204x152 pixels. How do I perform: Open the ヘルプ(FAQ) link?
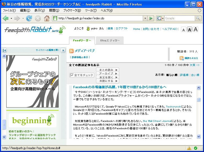tap(170, 29)
